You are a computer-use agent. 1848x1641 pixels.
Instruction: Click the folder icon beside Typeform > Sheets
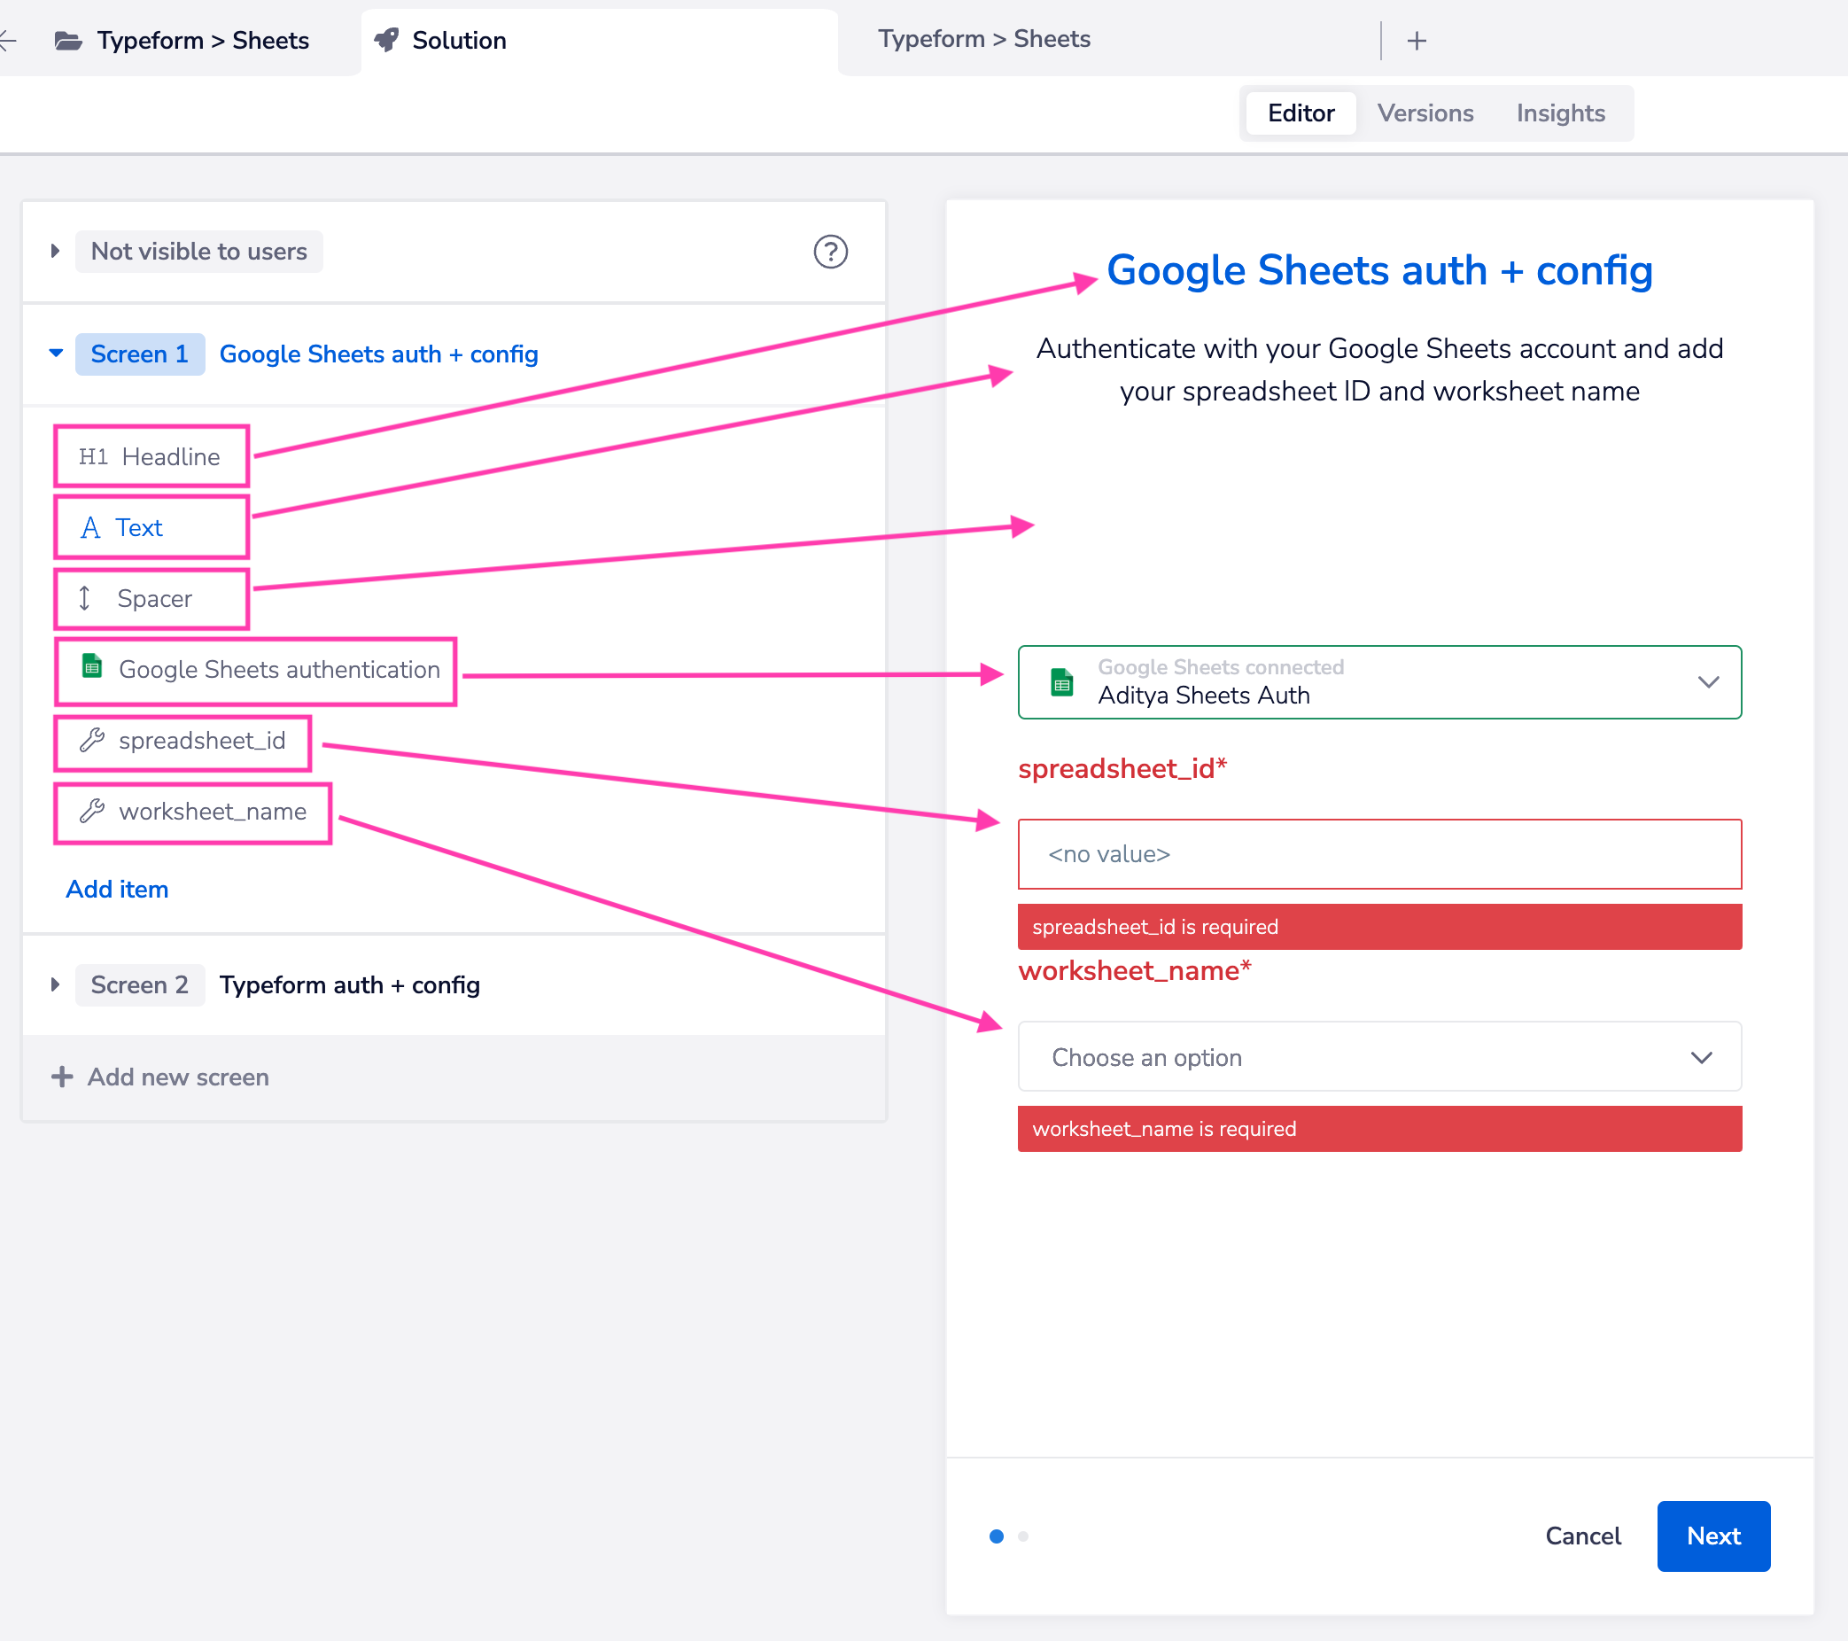point(68,41)
